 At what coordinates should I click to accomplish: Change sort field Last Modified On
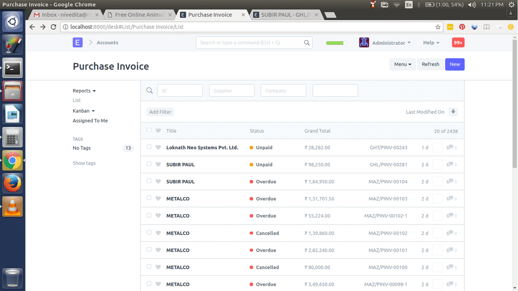425,112
